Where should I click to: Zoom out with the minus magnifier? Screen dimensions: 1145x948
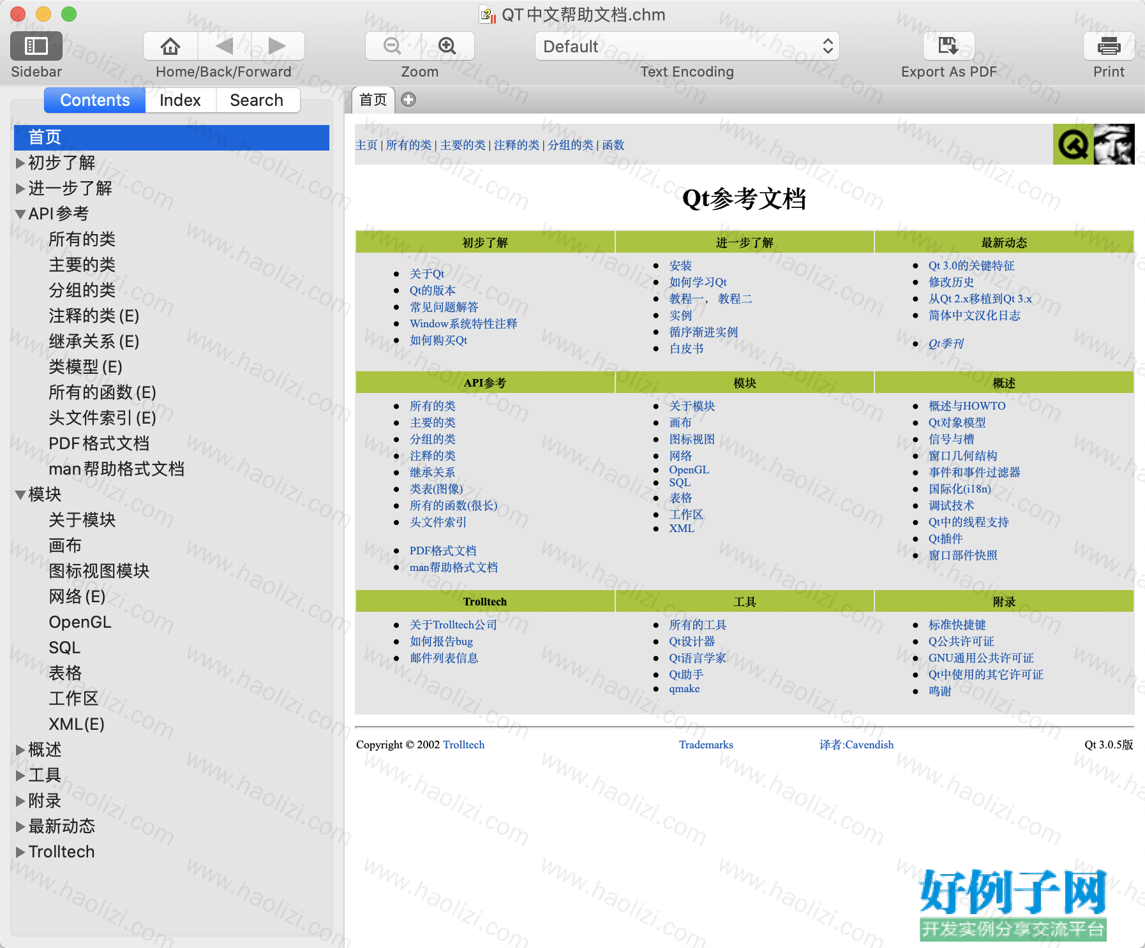(x=393, y=46)
